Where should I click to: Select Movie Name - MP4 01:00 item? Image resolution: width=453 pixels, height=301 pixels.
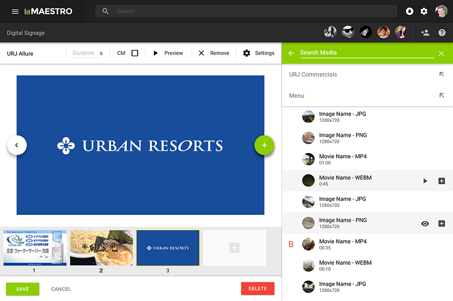tap(367, 159)
